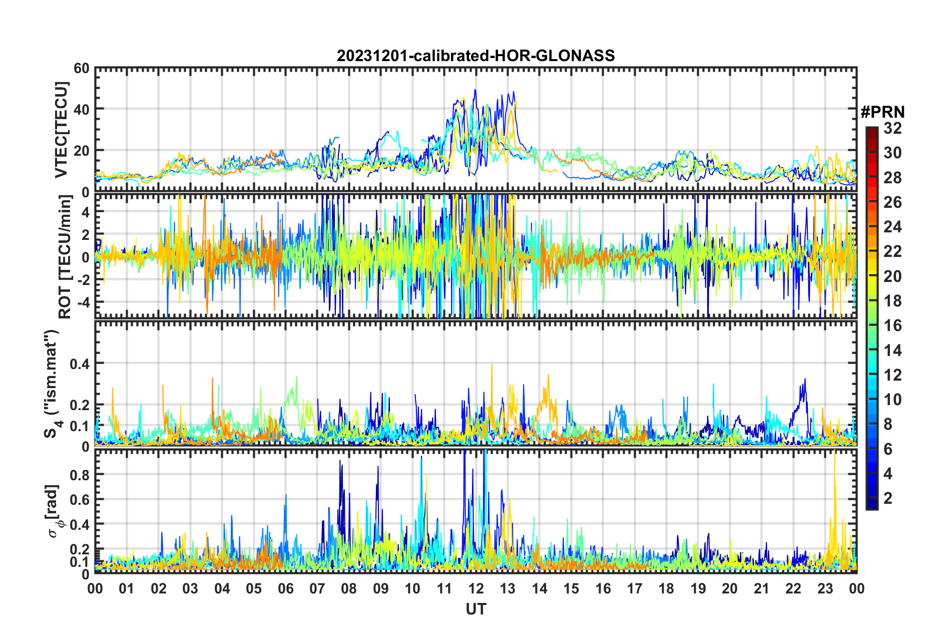This screenshot has height=637, width=952.
Task: Click the 22 label on the PRN colorbar
Action: tap(892, 251)
